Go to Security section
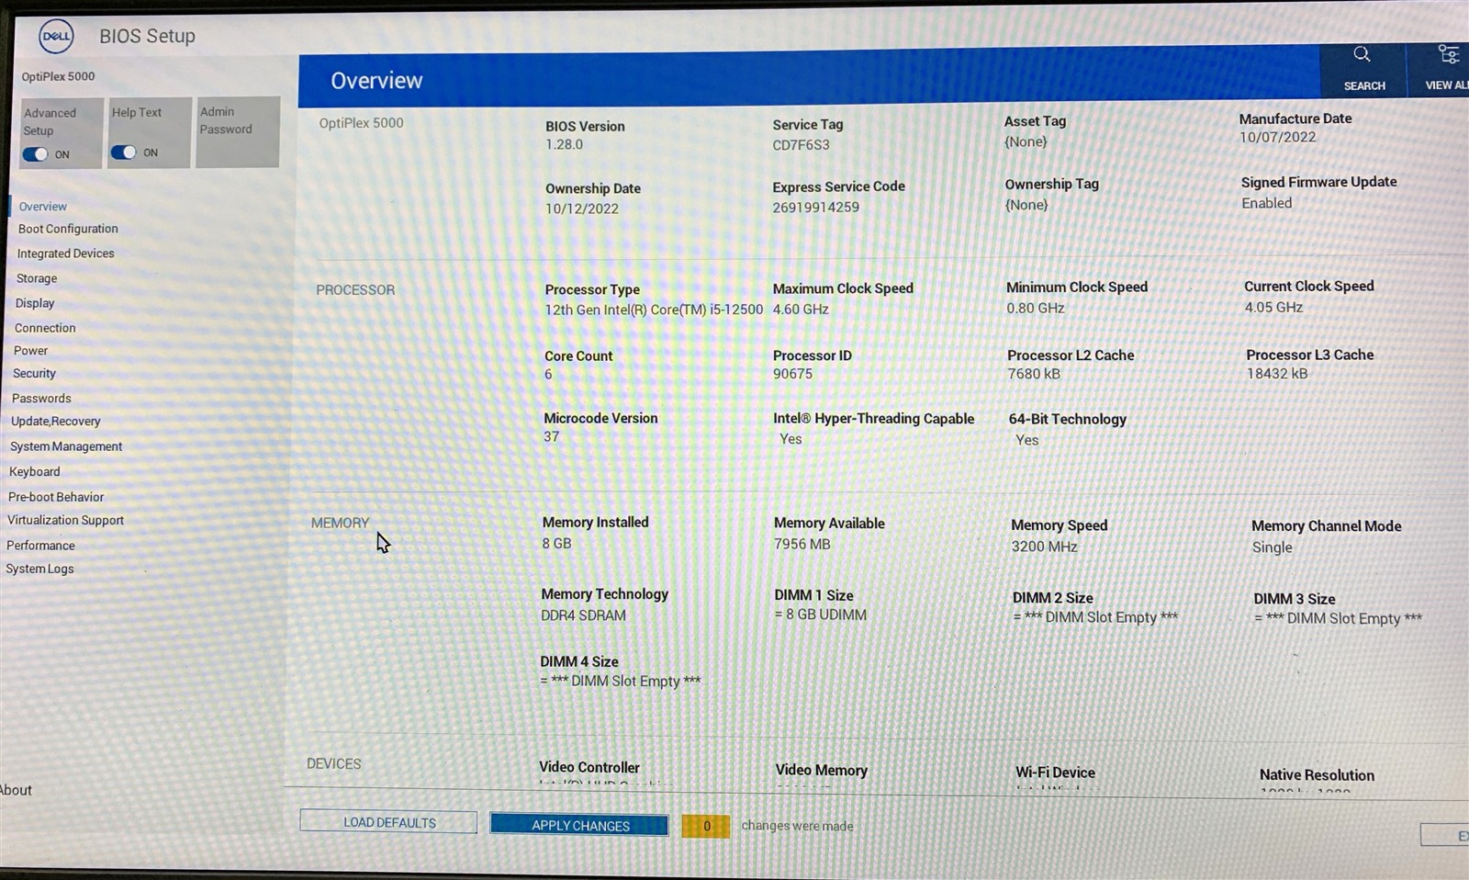This screenshot has width=1469, height=880. coord(34,374)
